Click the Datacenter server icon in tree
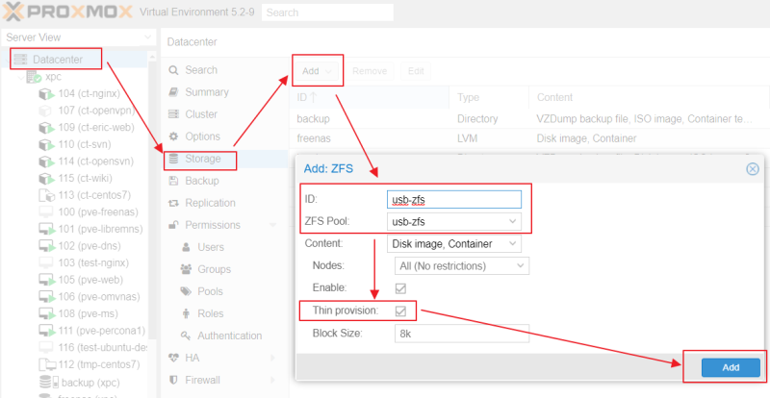770x398 pixels. point(20,60)
